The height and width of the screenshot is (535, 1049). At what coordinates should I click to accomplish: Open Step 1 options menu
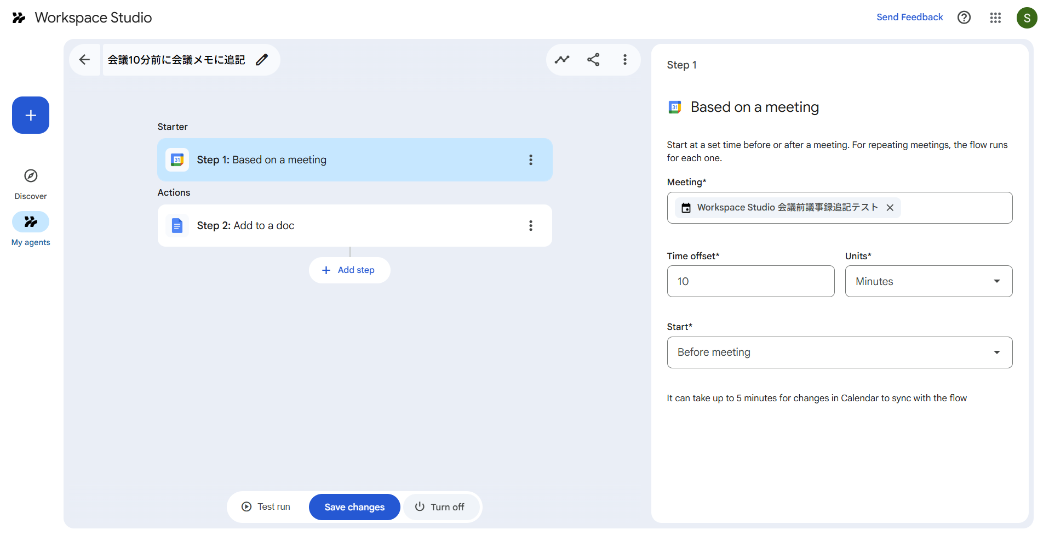tap(530, 160)
